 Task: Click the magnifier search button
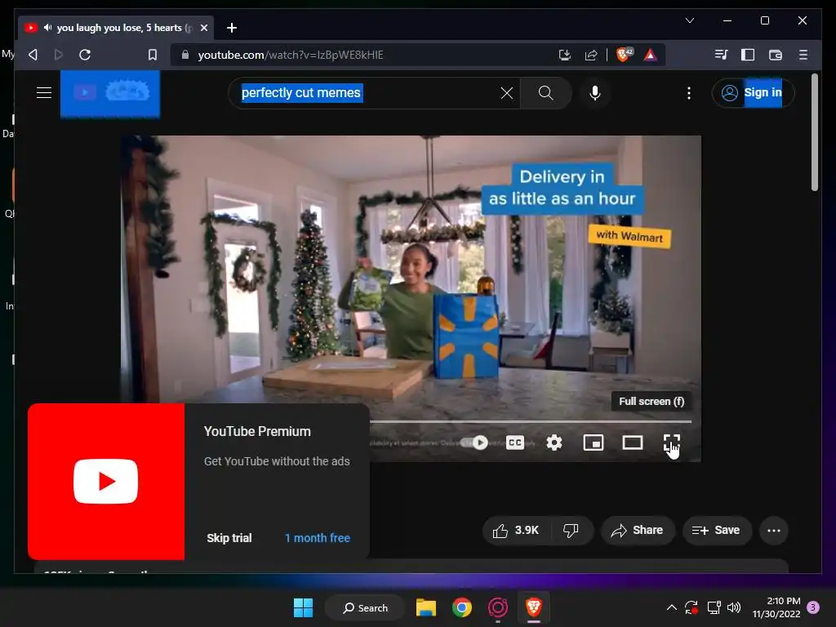[x=545, y=93]
